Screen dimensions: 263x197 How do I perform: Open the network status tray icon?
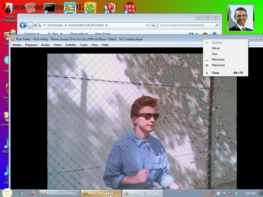point(231,193)
